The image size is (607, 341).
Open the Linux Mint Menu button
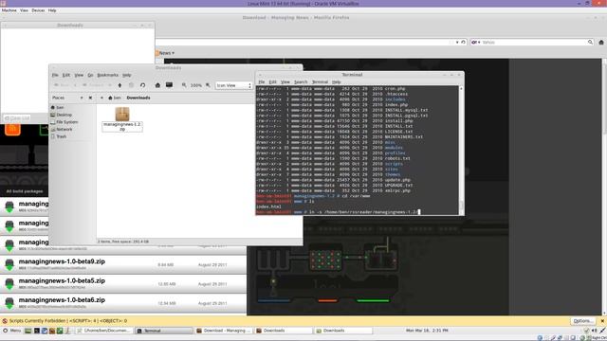(x=12, y=331)
